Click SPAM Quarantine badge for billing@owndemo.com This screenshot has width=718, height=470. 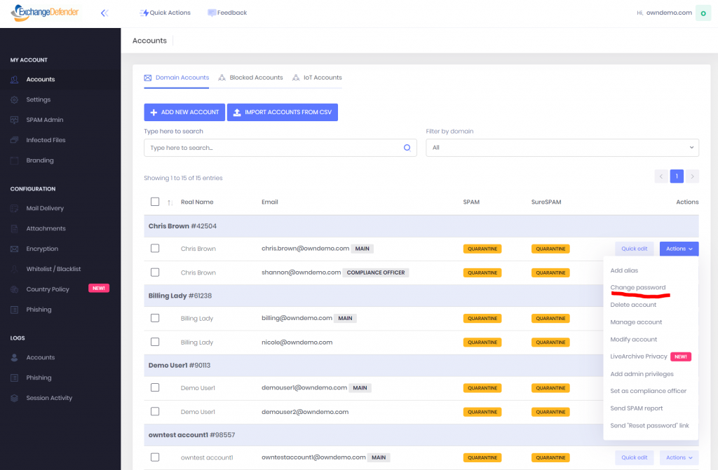tap(482, 319)
